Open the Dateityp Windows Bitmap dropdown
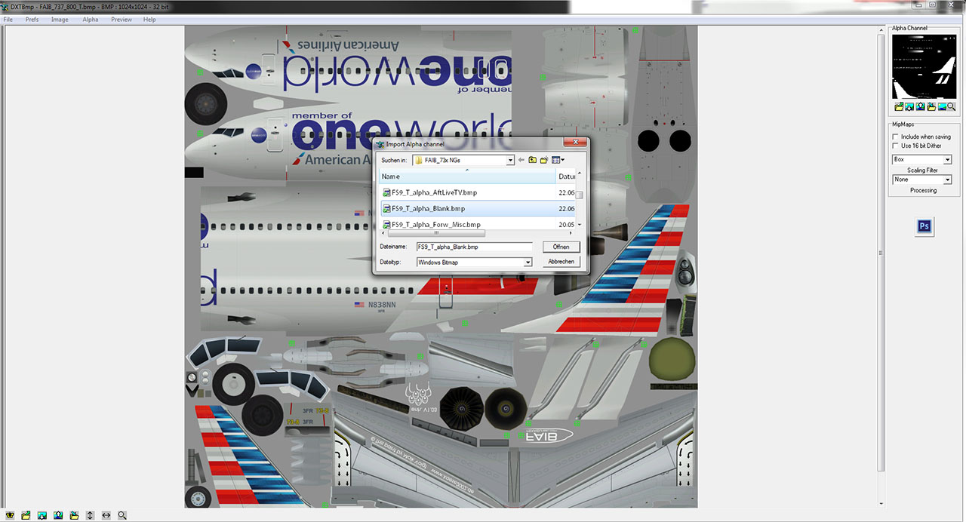Screen dimensions: 966x522 528,262
